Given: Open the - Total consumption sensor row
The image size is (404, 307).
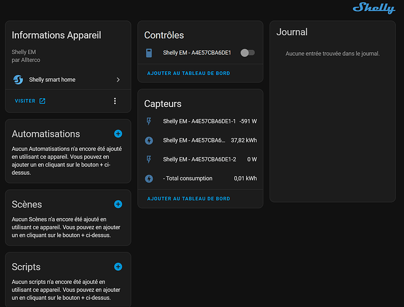Looking at the screenshot, I should pyautogui.click(x=200, y=179).
